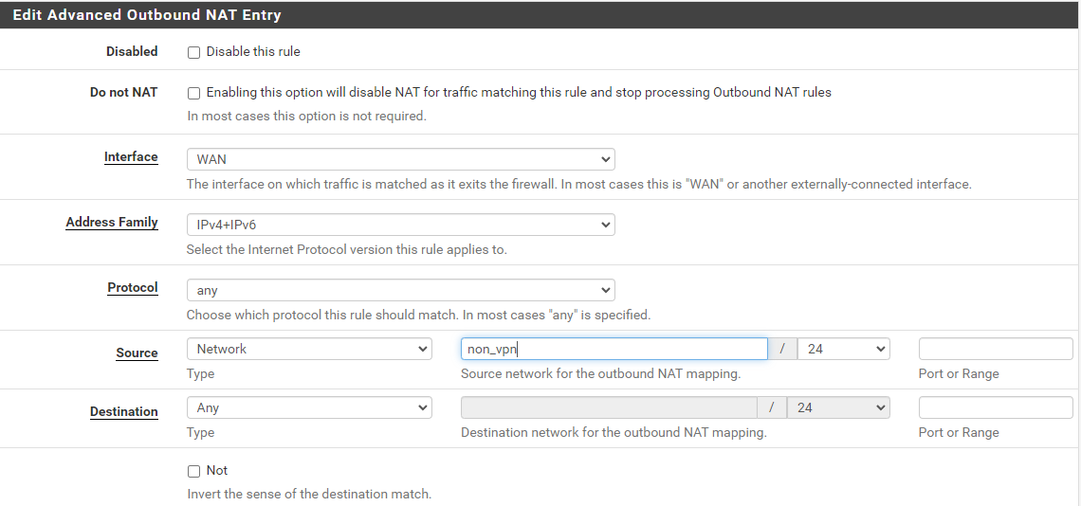This screenshot has height=506, width=1081.
Task: Click the Destination field label
Action: point(123,411)
